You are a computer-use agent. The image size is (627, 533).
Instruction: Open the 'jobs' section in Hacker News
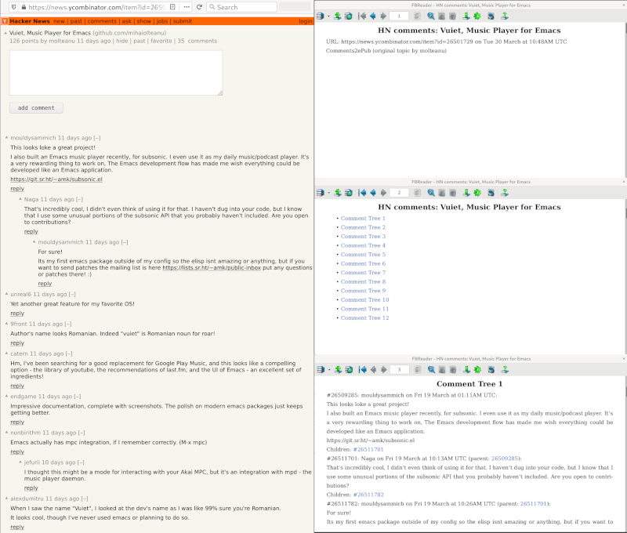pyautogui.click(x=162, y=21)
